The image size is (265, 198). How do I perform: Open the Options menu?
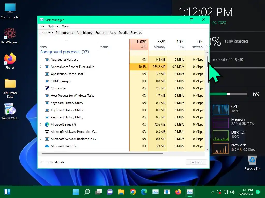point(53,26)
